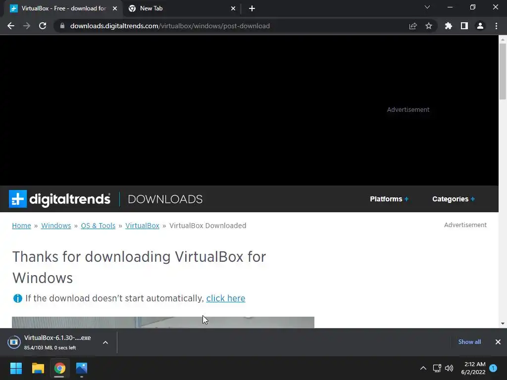Click the scrollbar up arrow
This screenshot has width=507, height=380.
[503, 40]
